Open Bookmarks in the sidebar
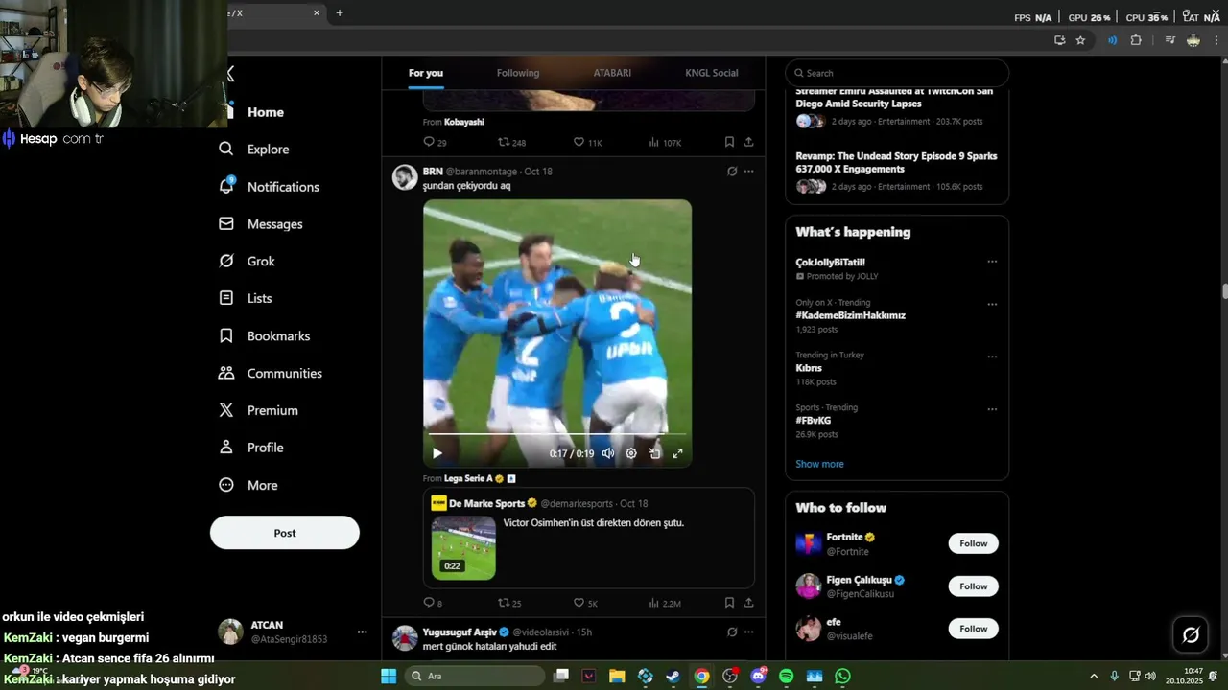The width and height of the screenshot is (1228, 690). pyautogui.click(x=265, y=336)
